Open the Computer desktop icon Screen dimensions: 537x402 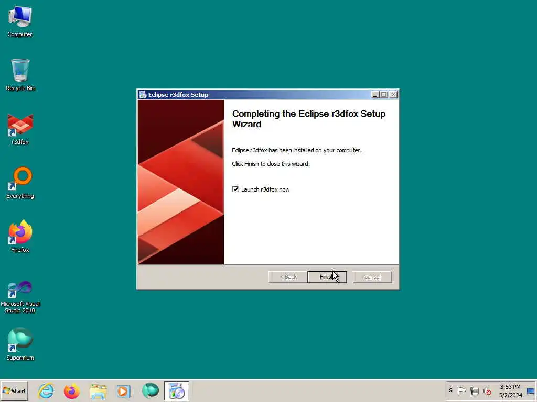pos(20,21)
